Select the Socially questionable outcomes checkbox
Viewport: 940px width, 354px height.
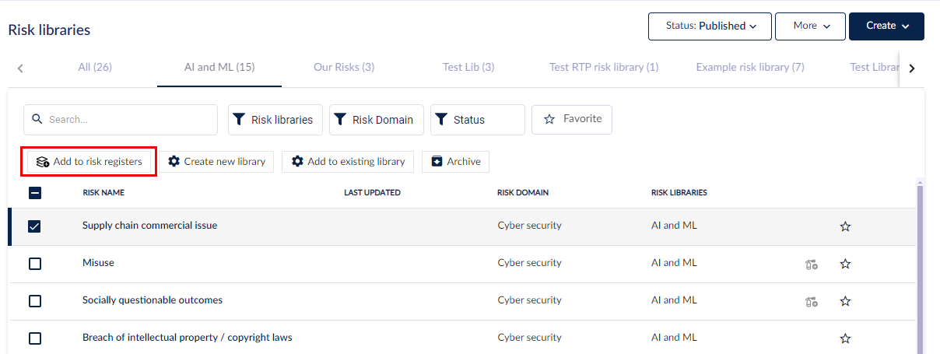pyautogui.click(x=35, y=301)
